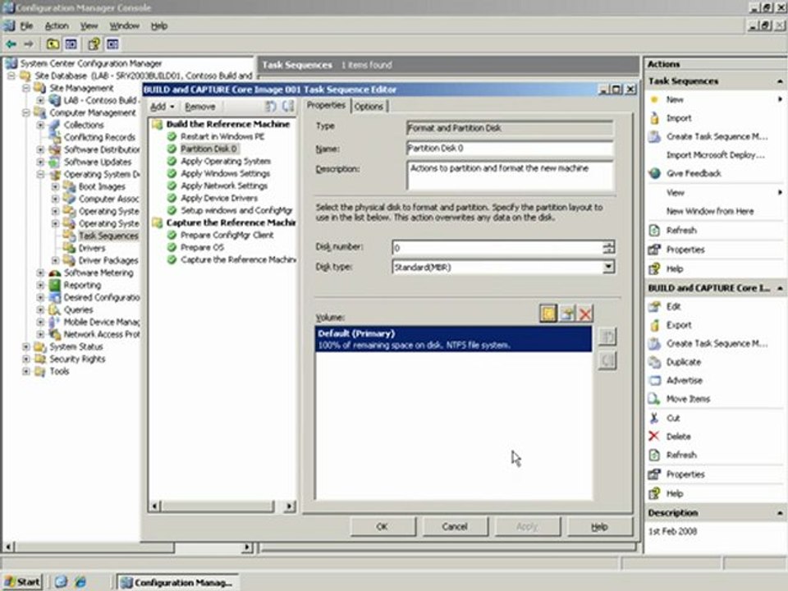Image resolution: width=788 pixels, height=591 pixels.
Task: Click the move step down icon in the editor toolbar
Action: coord(288,106)
